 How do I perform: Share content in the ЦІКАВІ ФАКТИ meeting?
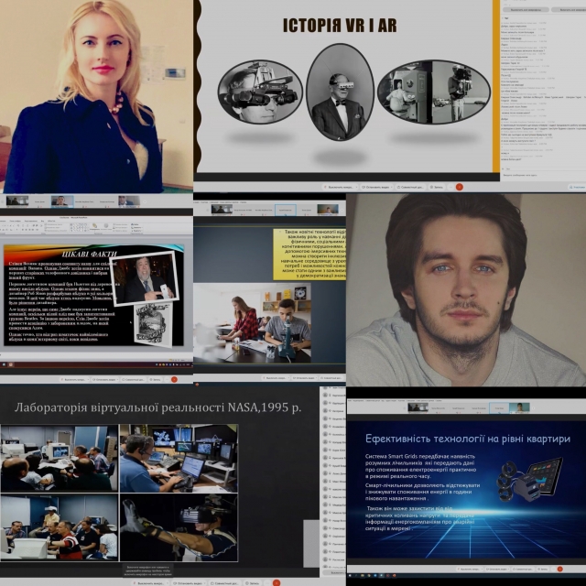(134, 379)
